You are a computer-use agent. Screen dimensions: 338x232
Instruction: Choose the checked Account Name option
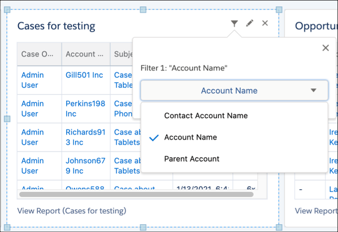(x=190, y=137)
